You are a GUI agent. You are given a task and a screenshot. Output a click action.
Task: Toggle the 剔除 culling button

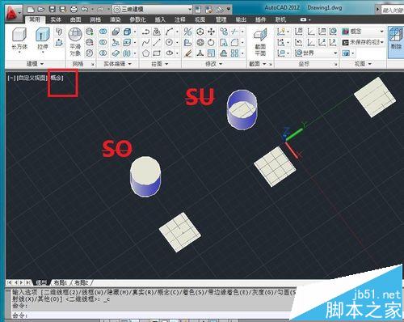pos(396,42)
